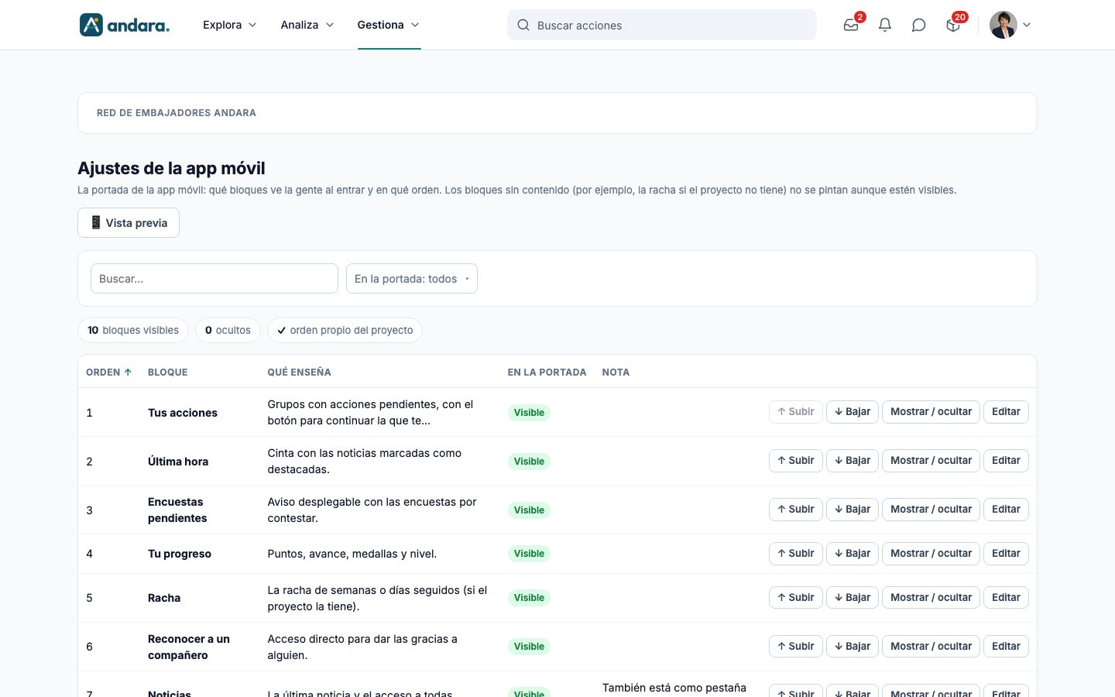The width and height of the screenshot is (1115, 697).
Task: Open the Analiza menu
Action: pyautogui.click(x=307, y=25)
